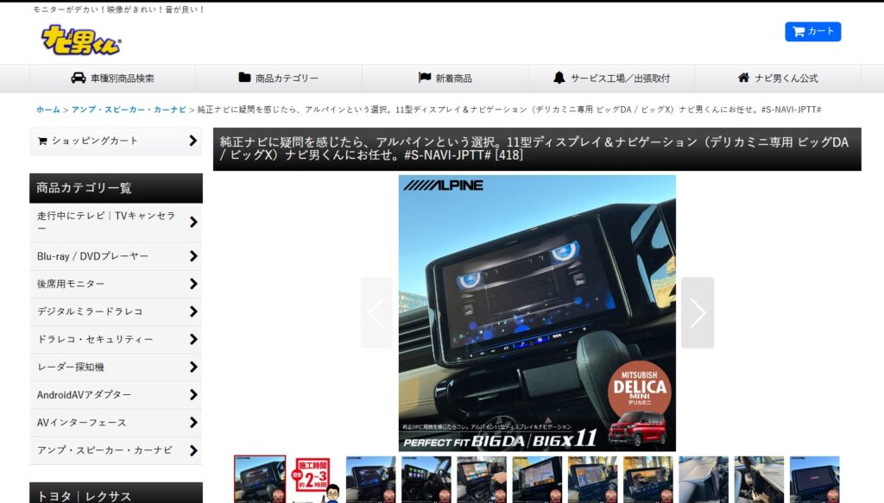
Task: Open 新着商品 menu item
Action: [445, 79]
